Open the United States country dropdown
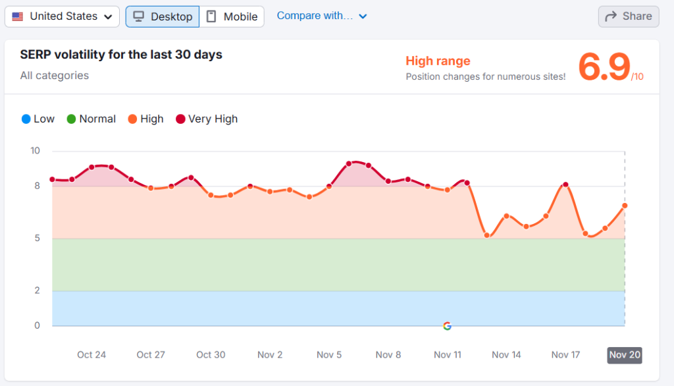Viewport: 674px width, 386px height. pyautogui.click(x=63, y=16)
